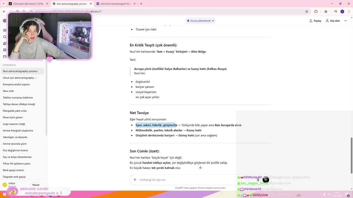Viewport: 353px width, 198px height.
Task: Open the browser extensions puzzle icon
Action: [316, 12]
